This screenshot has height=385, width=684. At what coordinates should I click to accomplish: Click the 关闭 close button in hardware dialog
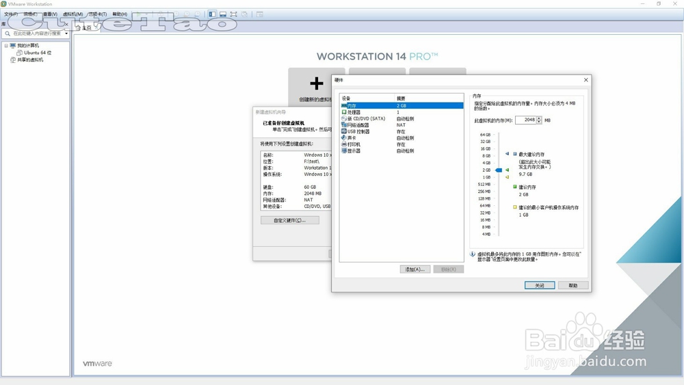[540, 285]
